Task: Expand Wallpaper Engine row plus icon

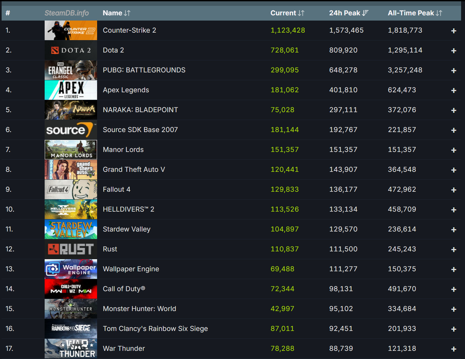Action: [x=454, y=269]
